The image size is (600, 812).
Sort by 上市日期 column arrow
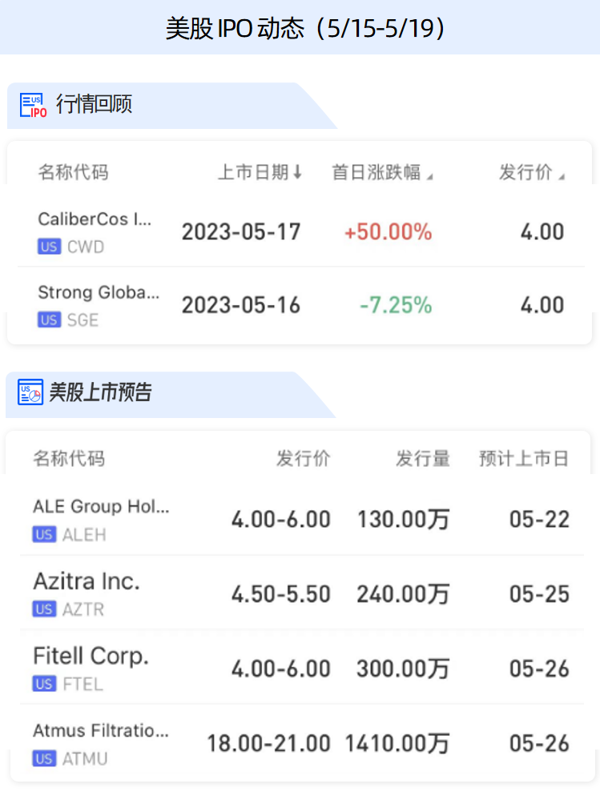297,172
